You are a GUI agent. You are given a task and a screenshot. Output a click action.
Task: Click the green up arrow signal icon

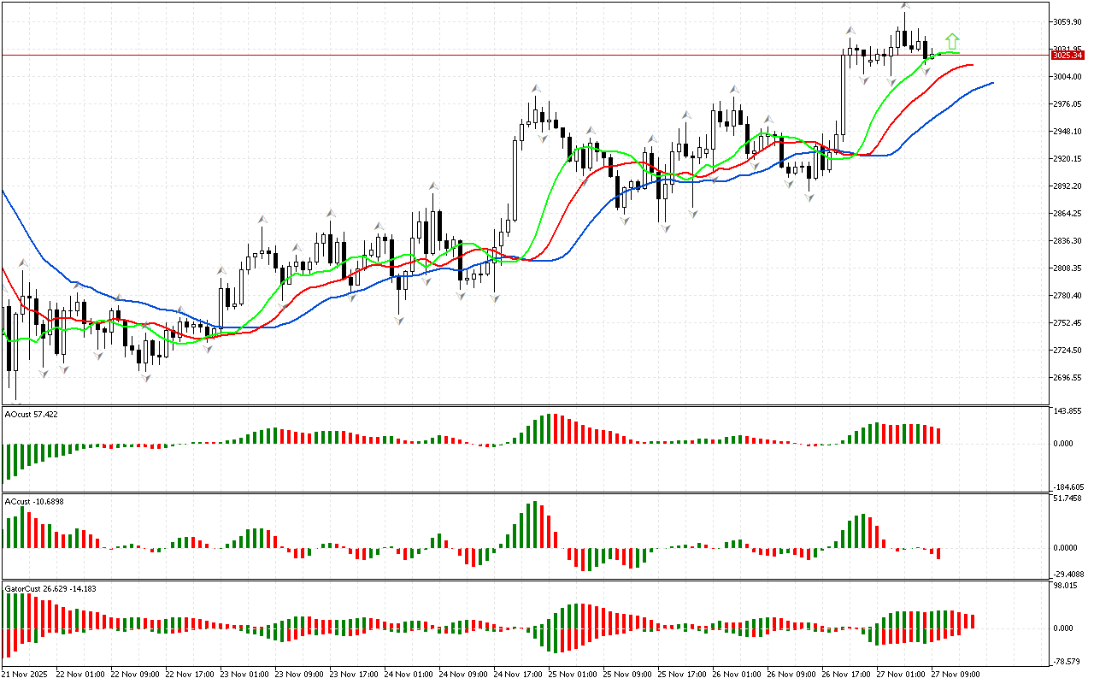[952, 41]
